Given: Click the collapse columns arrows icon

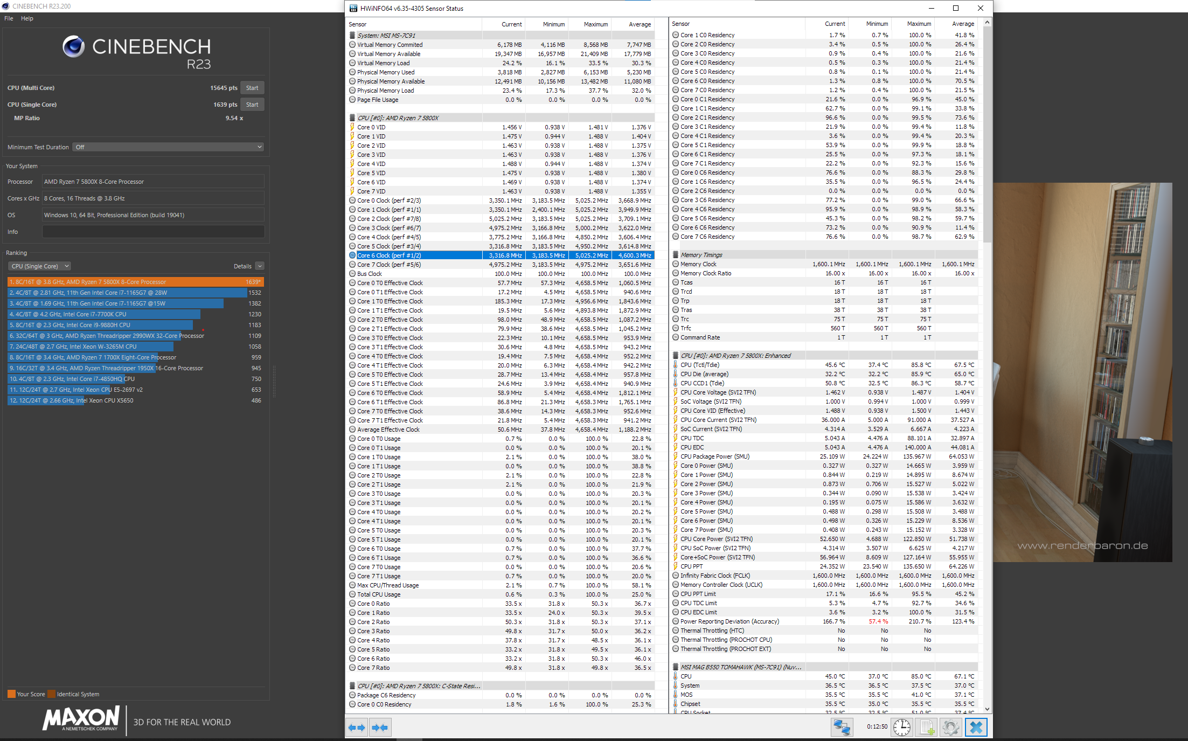Looking at the screenshot, I should point(380,728).
